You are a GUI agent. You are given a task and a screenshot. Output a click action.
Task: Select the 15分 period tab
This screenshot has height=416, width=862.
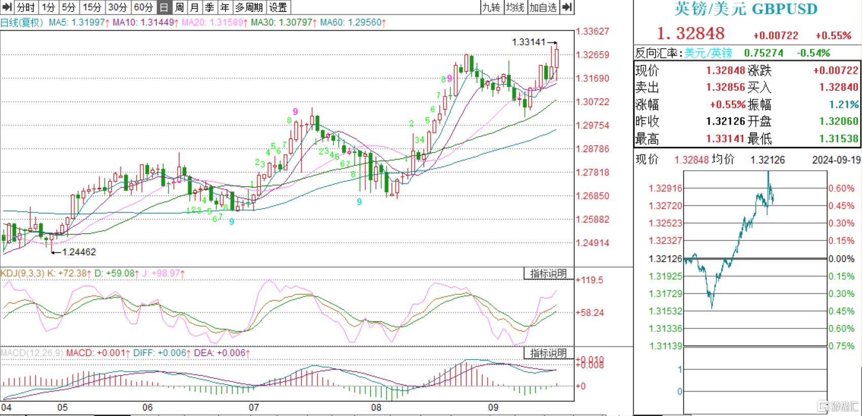coord(92,7)
